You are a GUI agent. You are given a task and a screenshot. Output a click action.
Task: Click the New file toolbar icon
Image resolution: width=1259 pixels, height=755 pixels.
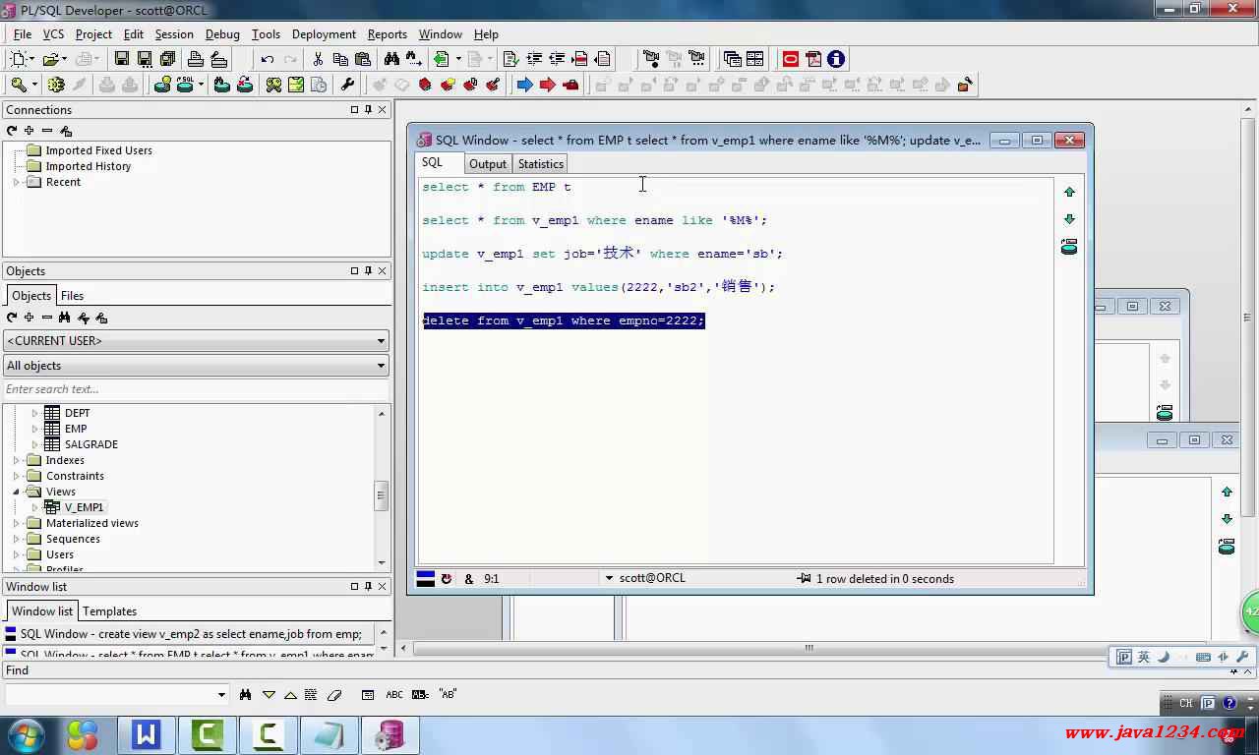pyautogui.click(x=20, y=59)
